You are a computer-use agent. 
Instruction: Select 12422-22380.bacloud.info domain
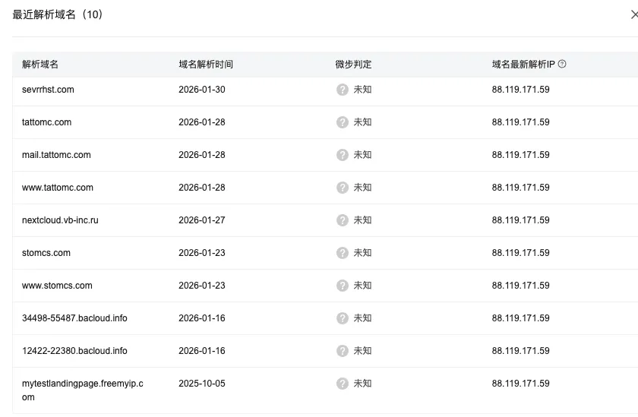coord(74,351)
